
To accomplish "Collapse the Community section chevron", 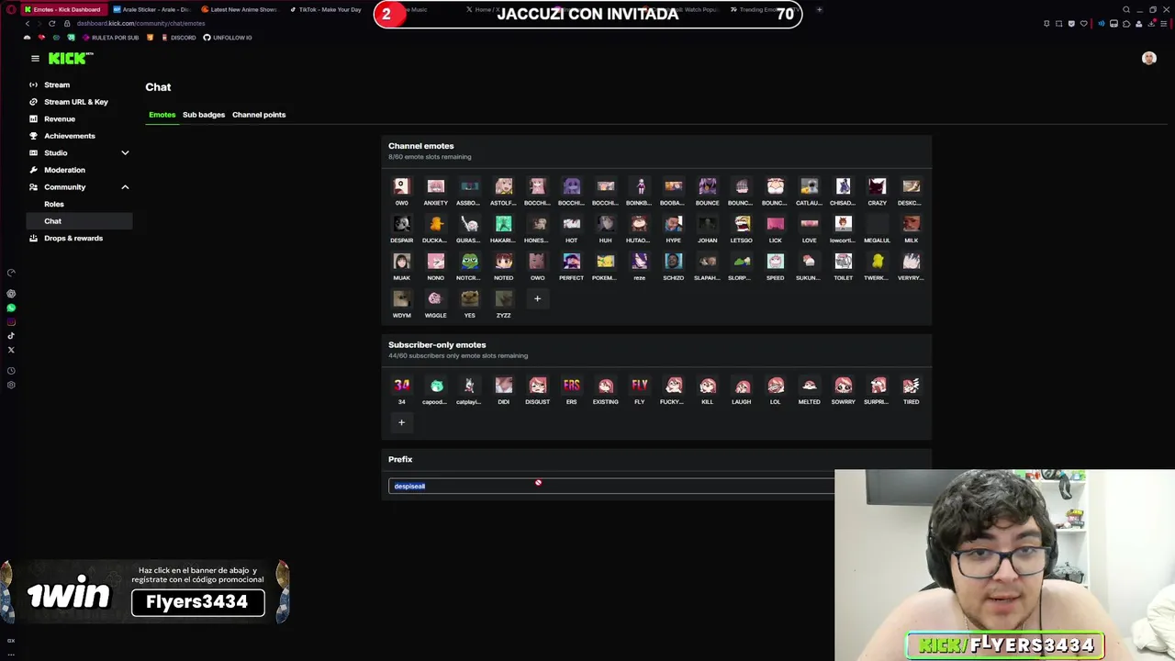I will 125,187.
